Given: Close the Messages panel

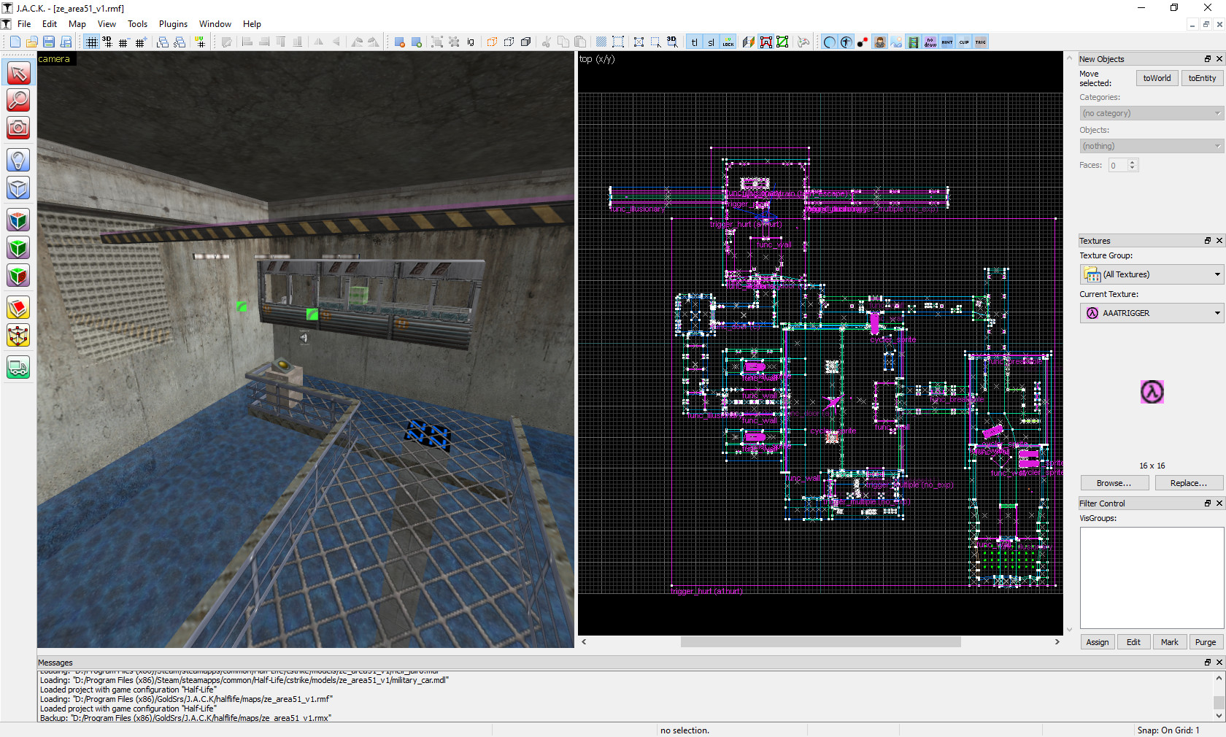Looking at the screenshot, I should click(1219, 663).
